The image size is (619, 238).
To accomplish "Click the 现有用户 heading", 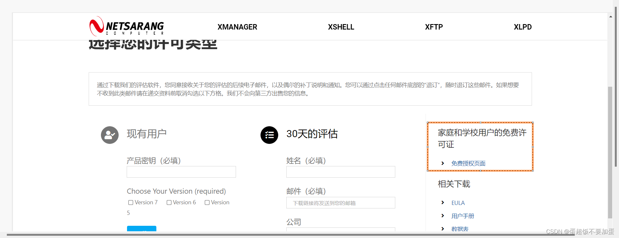I will pos(147,134).
